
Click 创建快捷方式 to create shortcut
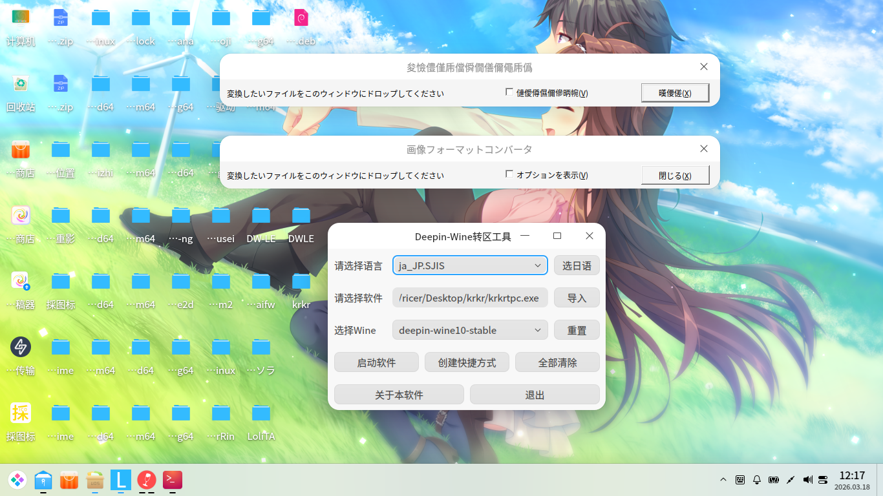467,362
